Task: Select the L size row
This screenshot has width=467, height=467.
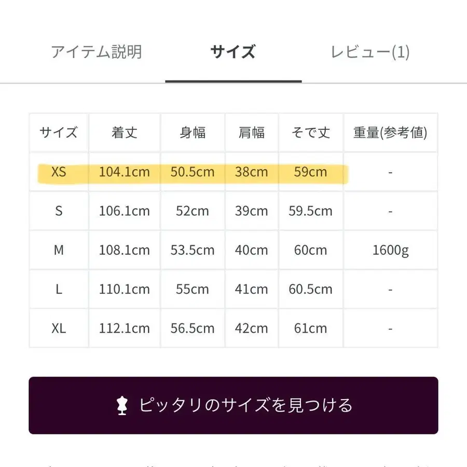Action: 59,289
